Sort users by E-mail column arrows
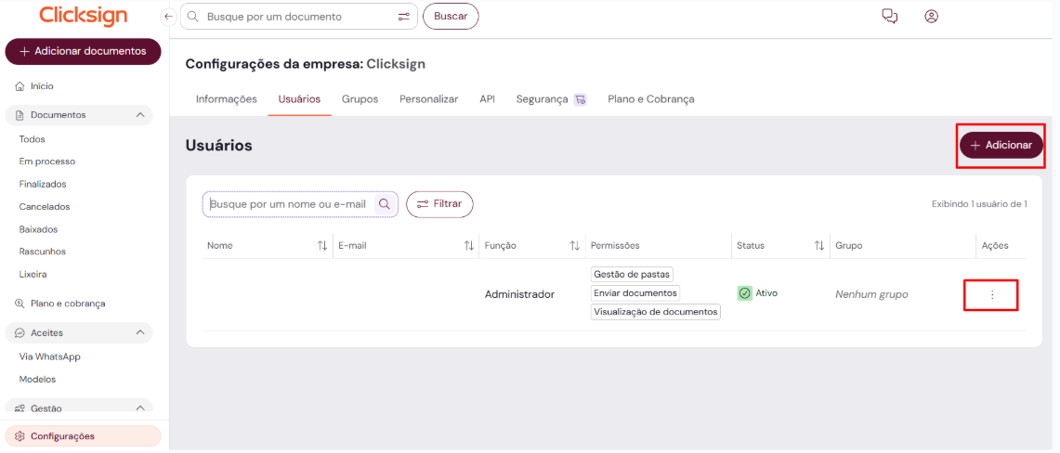 (x=469, y=246)
